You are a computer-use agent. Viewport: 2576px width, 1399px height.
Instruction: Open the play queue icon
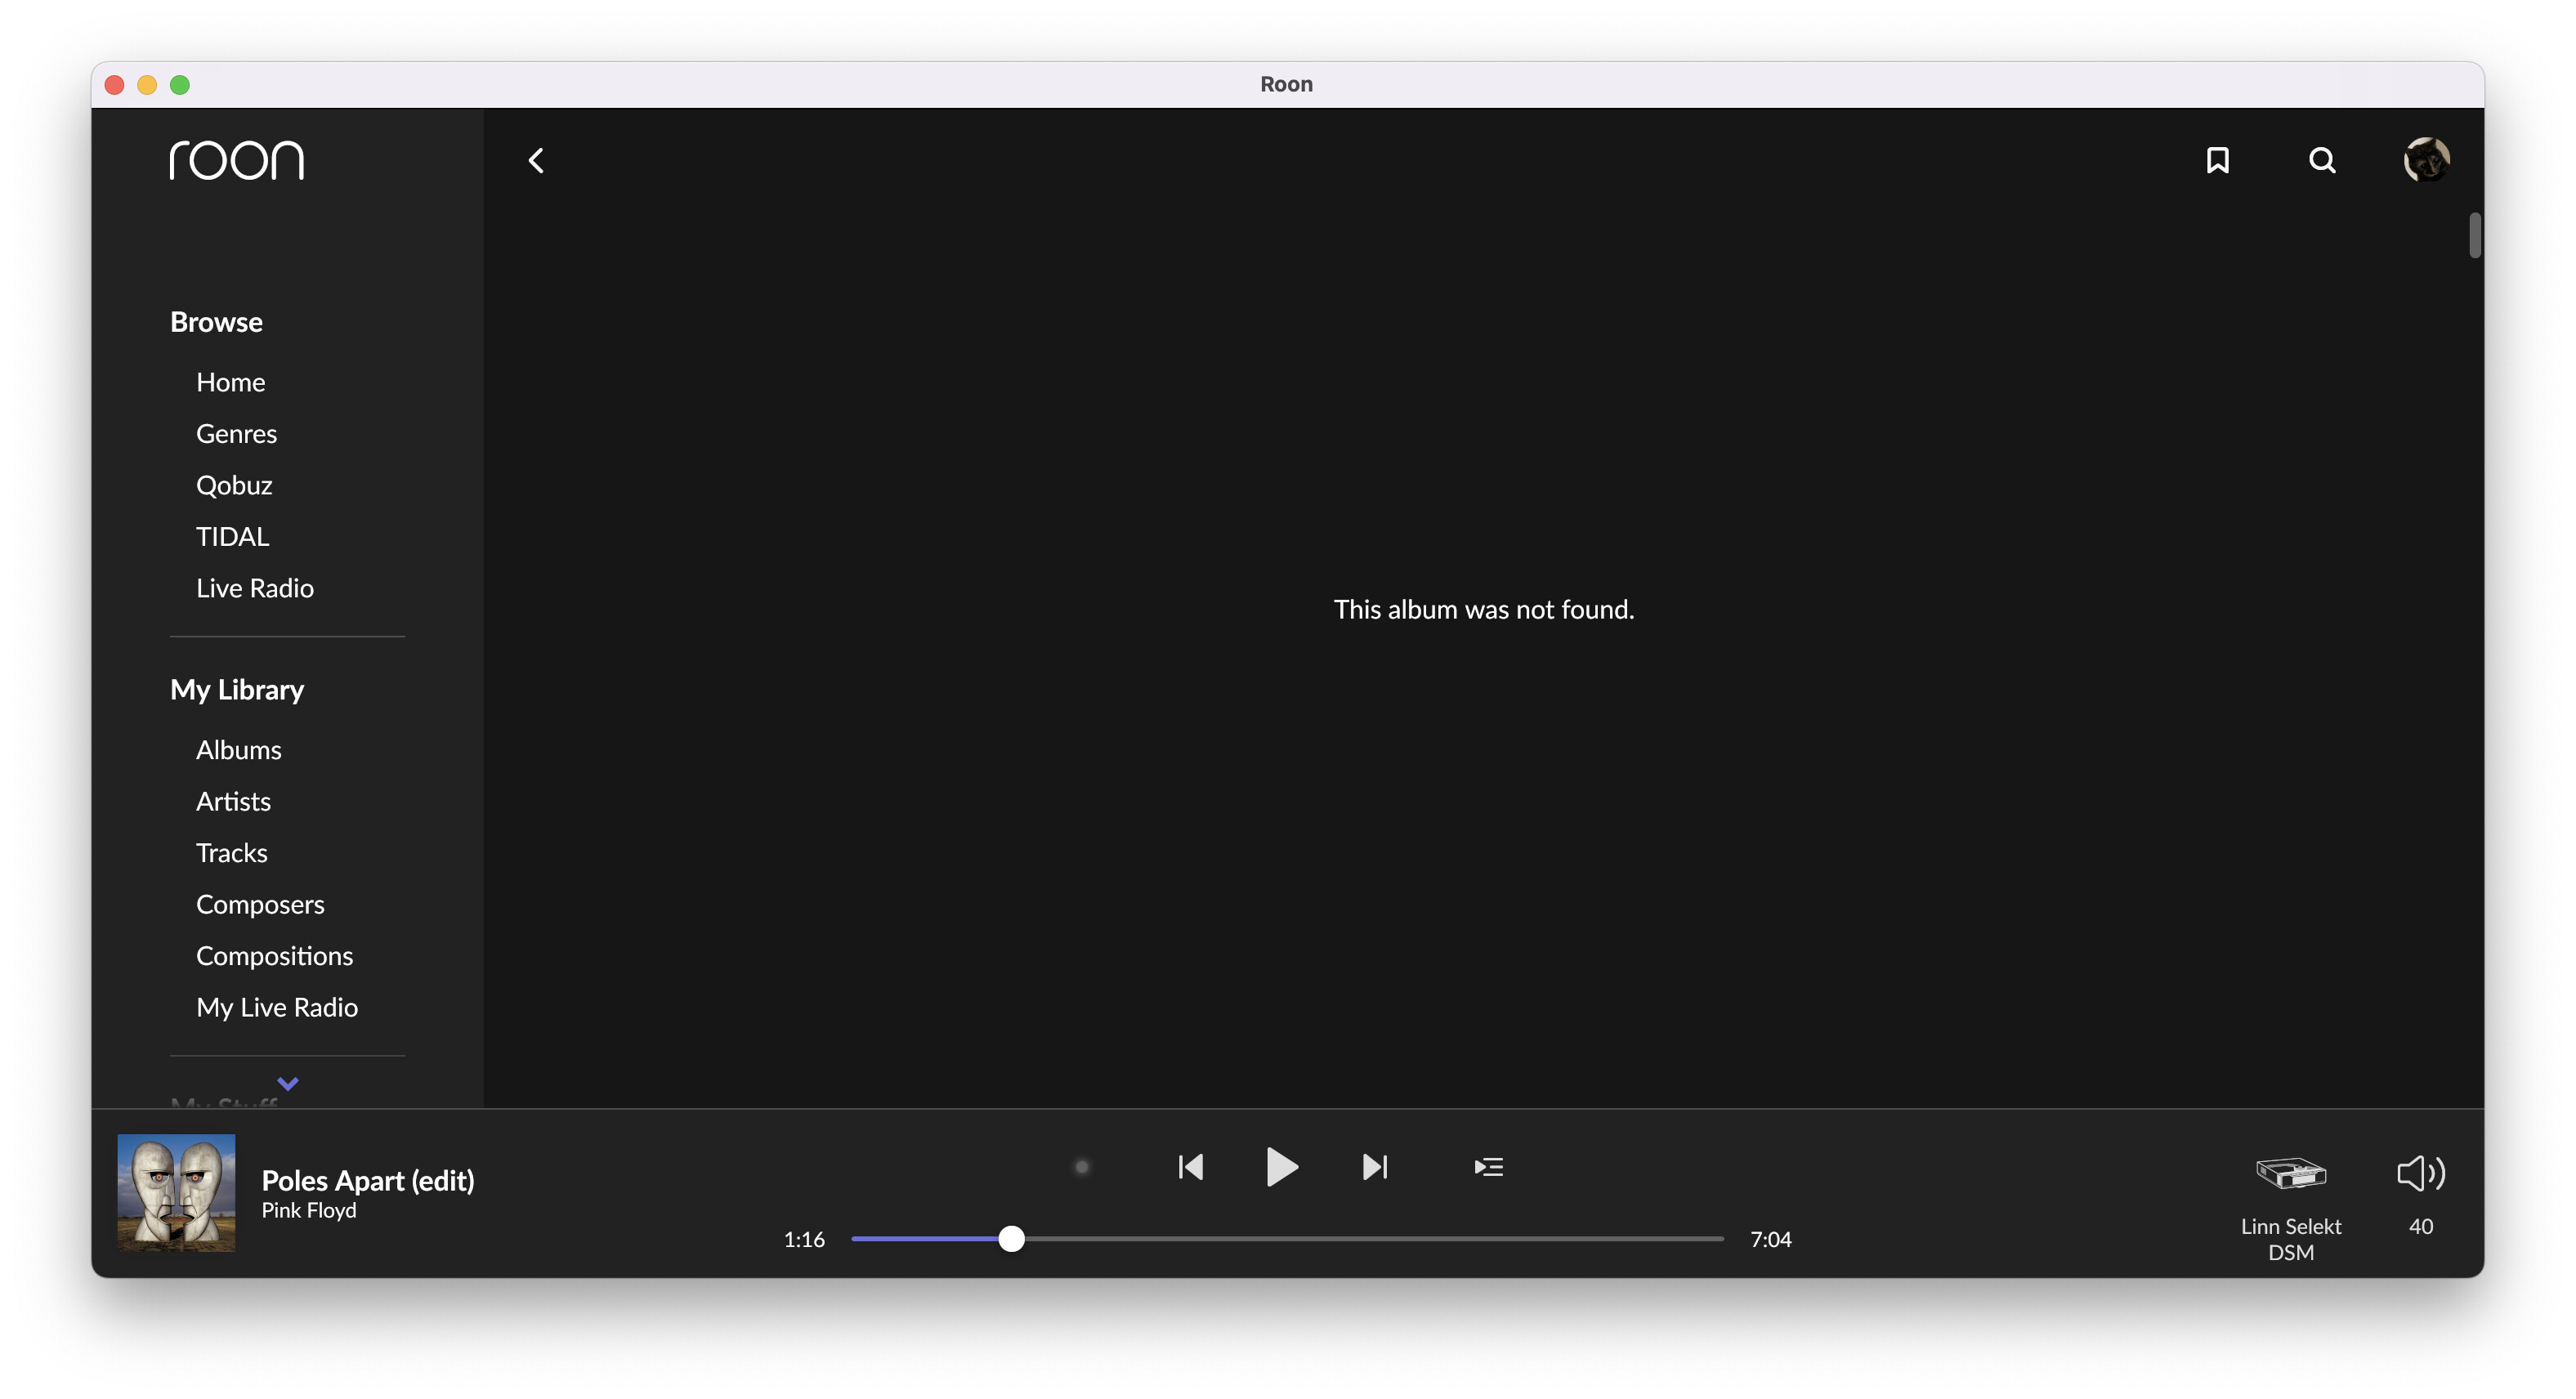pos(1488,1167)
